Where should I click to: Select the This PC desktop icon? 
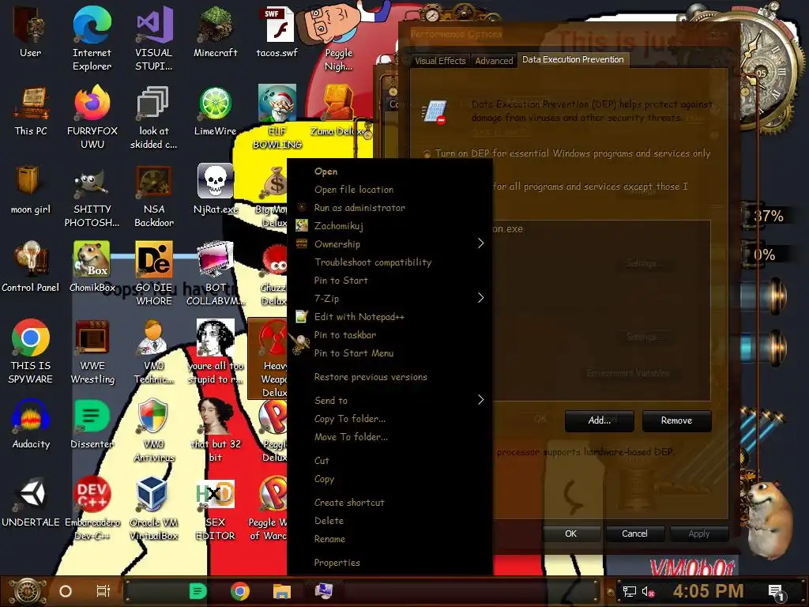coord(31,111)
